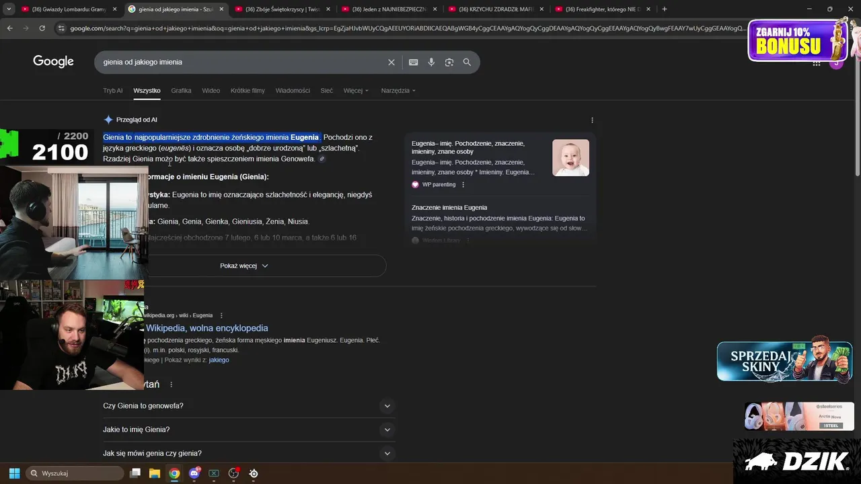861x484 pixels.
Task: Click the Zgarnij 10% bonusu banner
Action: (x=798, y=41)
